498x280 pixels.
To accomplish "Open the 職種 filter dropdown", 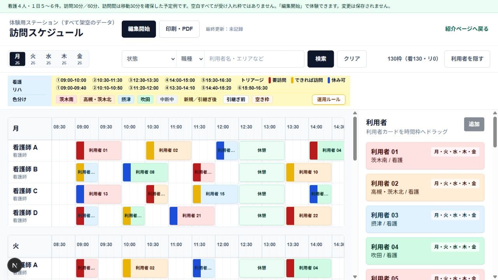I will coord(191,59).
